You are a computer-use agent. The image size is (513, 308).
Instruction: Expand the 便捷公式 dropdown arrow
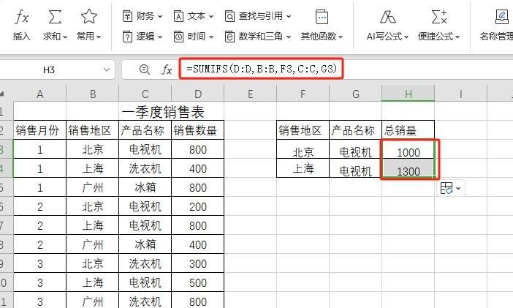coord(457,37)
